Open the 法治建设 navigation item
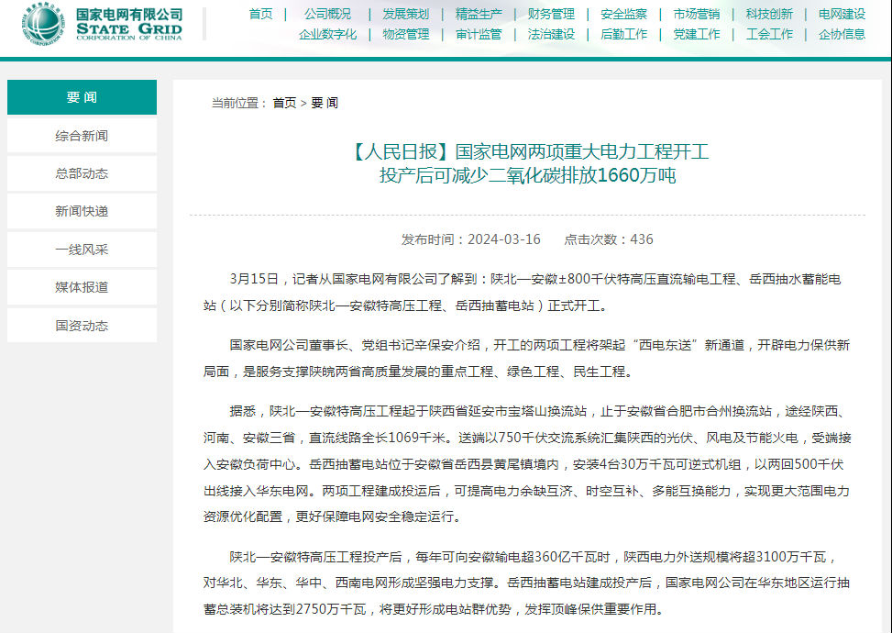892x633 pixels. (x=551, y=34)
